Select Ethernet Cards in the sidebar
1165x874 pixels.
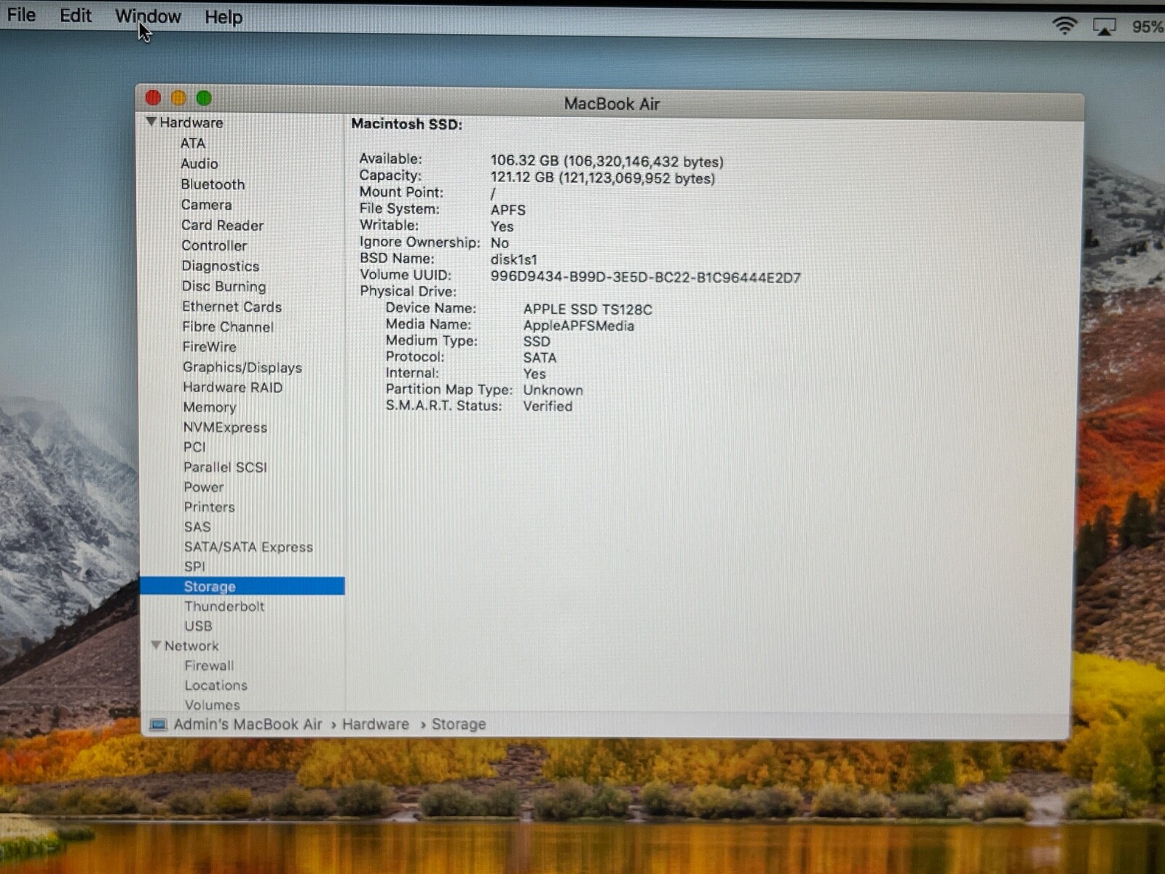(x=232, y=307)
